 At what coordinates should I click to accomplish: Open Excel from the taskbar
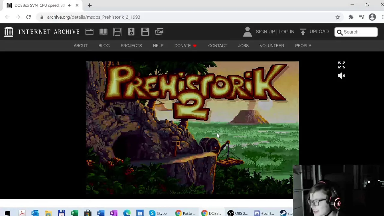74,213
